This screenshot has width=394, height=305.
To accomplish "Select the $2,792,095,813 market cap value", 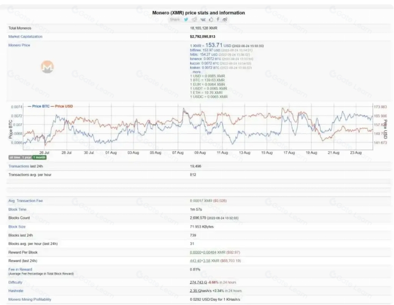I will tap(202, 37).
